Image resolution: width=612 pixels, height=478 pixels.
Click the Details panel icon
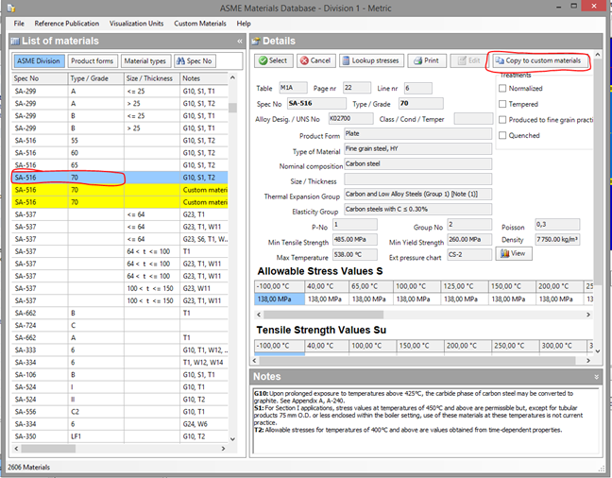pyautogui.click(x=256, y=41)
